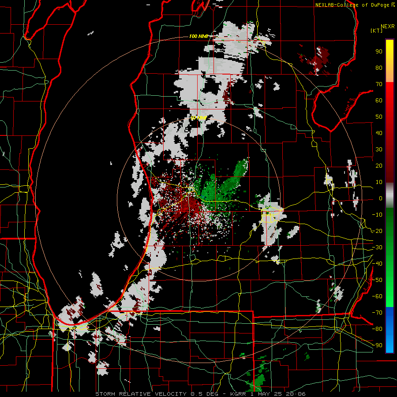Click the Storm Relative Velocity caption at the bottom

(201, 394)
